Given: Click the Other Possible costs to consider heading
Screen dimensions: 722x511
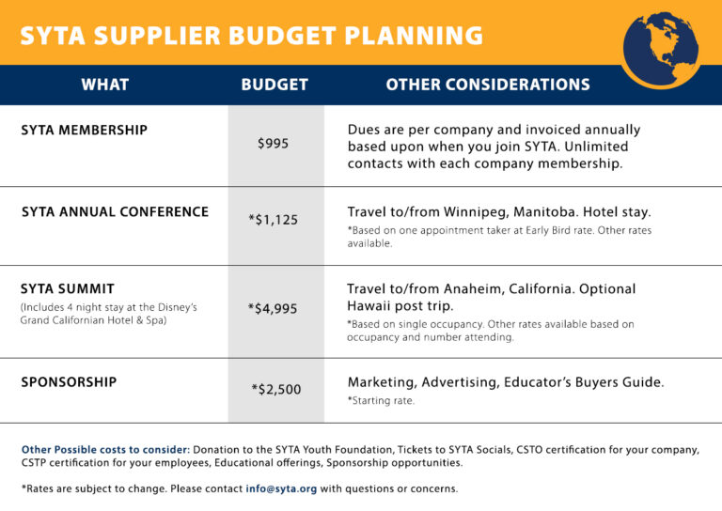Looking at the screenshot, I should 105,450.
